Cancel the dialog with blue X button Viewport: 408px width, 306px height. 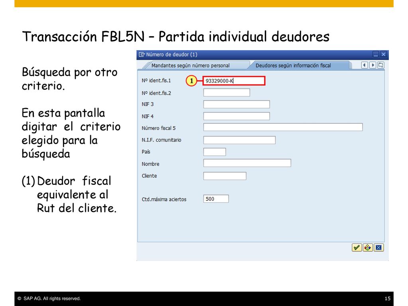click(379, 247)
